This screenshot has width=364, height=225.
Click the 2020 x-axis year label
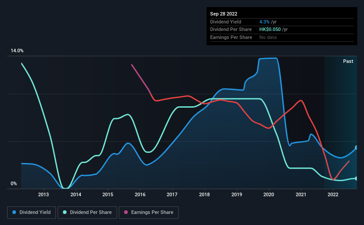coord(269,194)
